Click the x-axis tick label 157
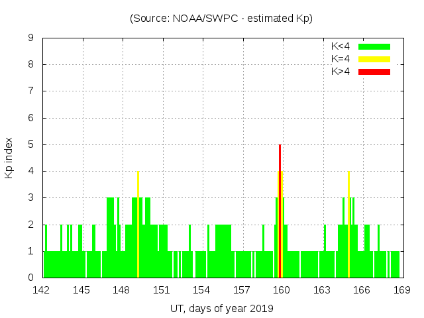 [x=242, y=290]
